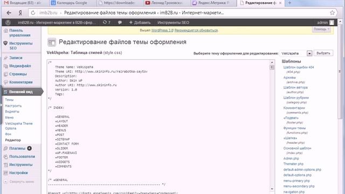Open Plugins update badge showing 4
Viewport: 345px width, 194px height.
(29, 149)
